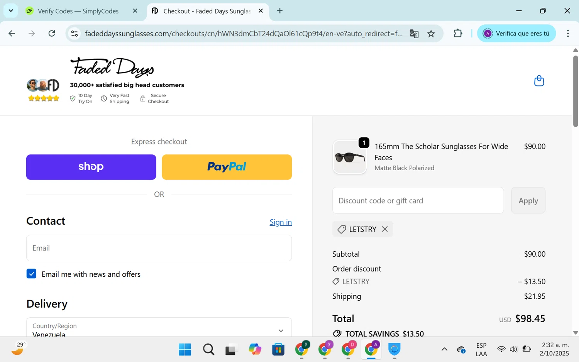Launch Copilot from the taskbar
Image resolution: width=579 pixels, height=362 pixels.
255,350
